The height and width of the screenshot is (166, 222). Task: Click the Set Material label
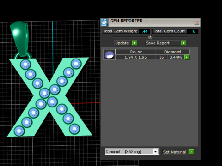pyautogui.click(x=174, y=152)
